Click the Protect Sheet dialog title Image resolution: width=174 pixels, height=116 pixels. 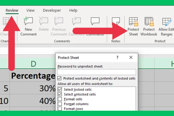[x=68, y=58]
